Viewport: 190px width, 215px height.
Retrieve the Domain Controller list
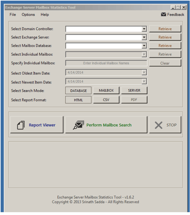pos(165,29)
